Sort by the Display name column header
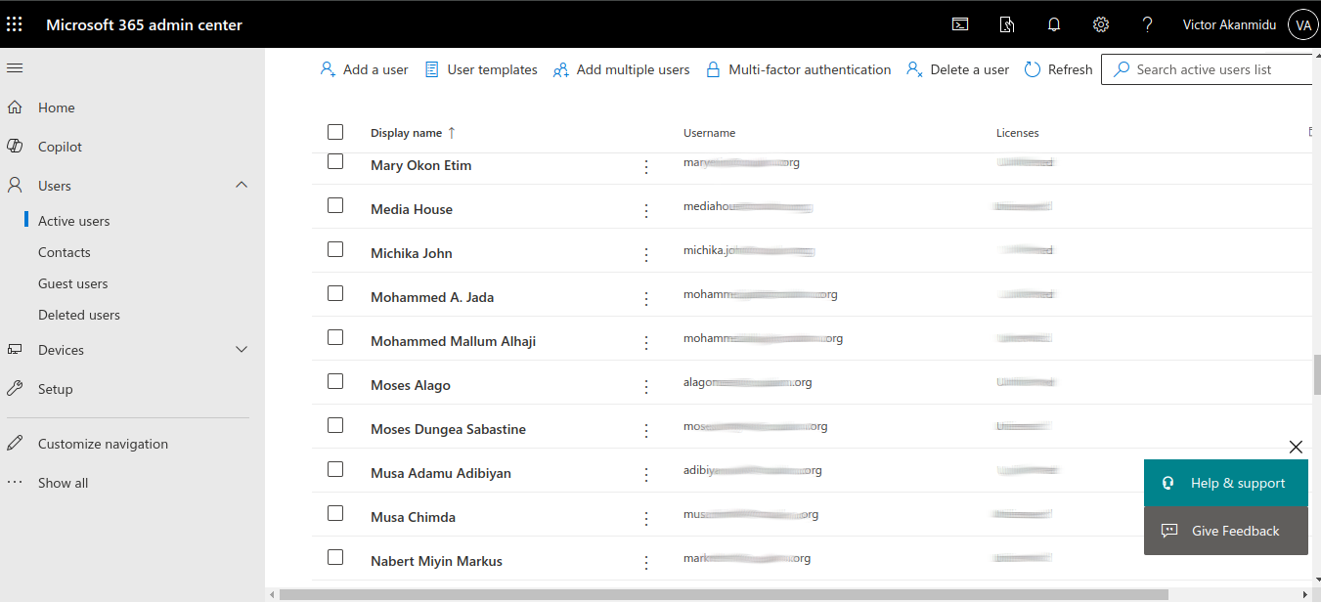 (x=407, y=133)
